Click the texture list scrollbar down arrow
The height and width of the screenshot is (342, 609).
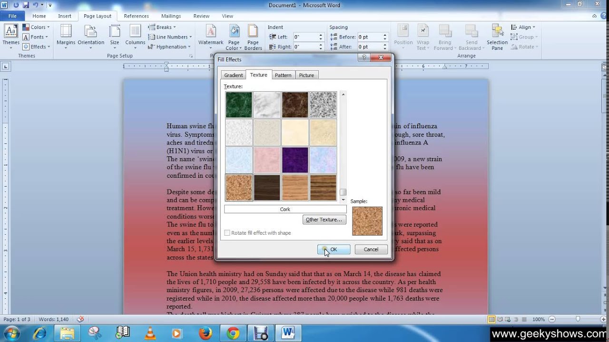[x=343, y=200]
